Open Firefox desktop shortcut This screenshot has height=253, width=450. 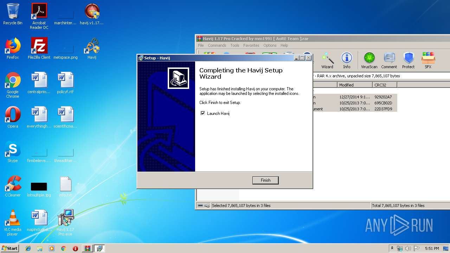(x=13, y=48)
